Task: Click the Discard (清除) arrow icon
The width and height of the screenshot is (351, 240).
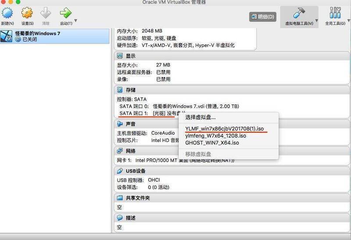Action: tap(46, 13)
